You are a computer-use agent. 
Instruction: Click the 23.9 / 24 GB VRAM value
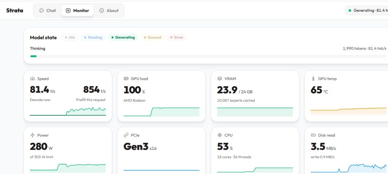pyautogui.click(x=235, y=90)
